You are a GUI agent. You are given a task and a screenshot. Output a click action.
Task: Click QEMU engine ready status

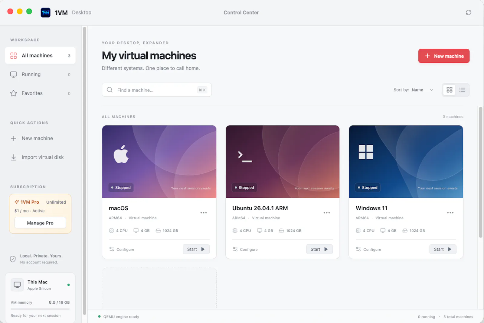pyautogui.click(x=119, y=317)
